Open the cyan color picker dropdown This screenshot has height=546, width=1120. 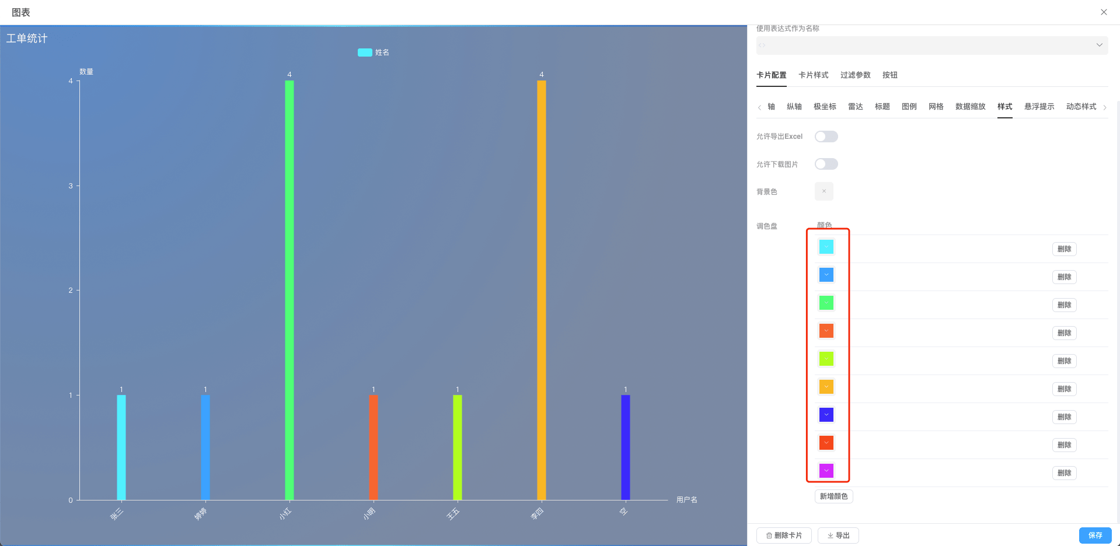coord(826,247)
